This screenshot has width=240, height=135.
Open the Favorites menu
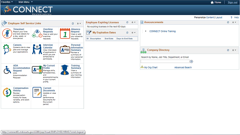pos(7,2)
